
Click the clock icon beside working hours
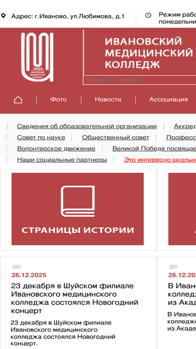tap(148, 15)
